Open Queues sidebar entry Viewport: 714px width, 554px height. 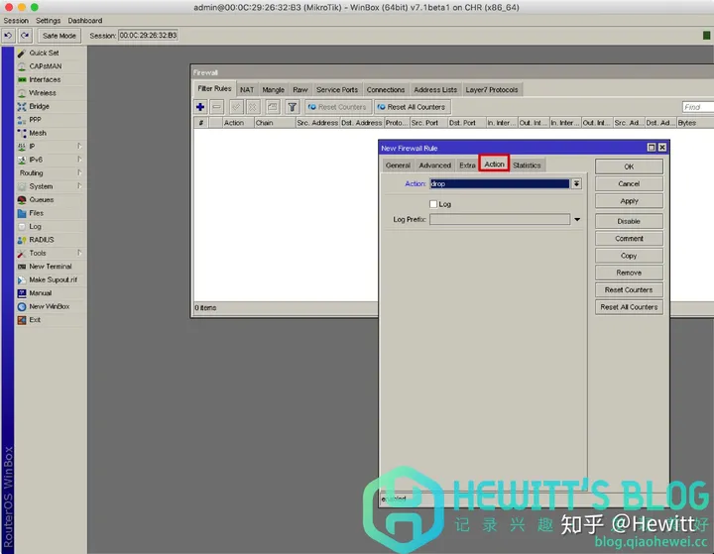pyautogui.click(x=42, y=199)
